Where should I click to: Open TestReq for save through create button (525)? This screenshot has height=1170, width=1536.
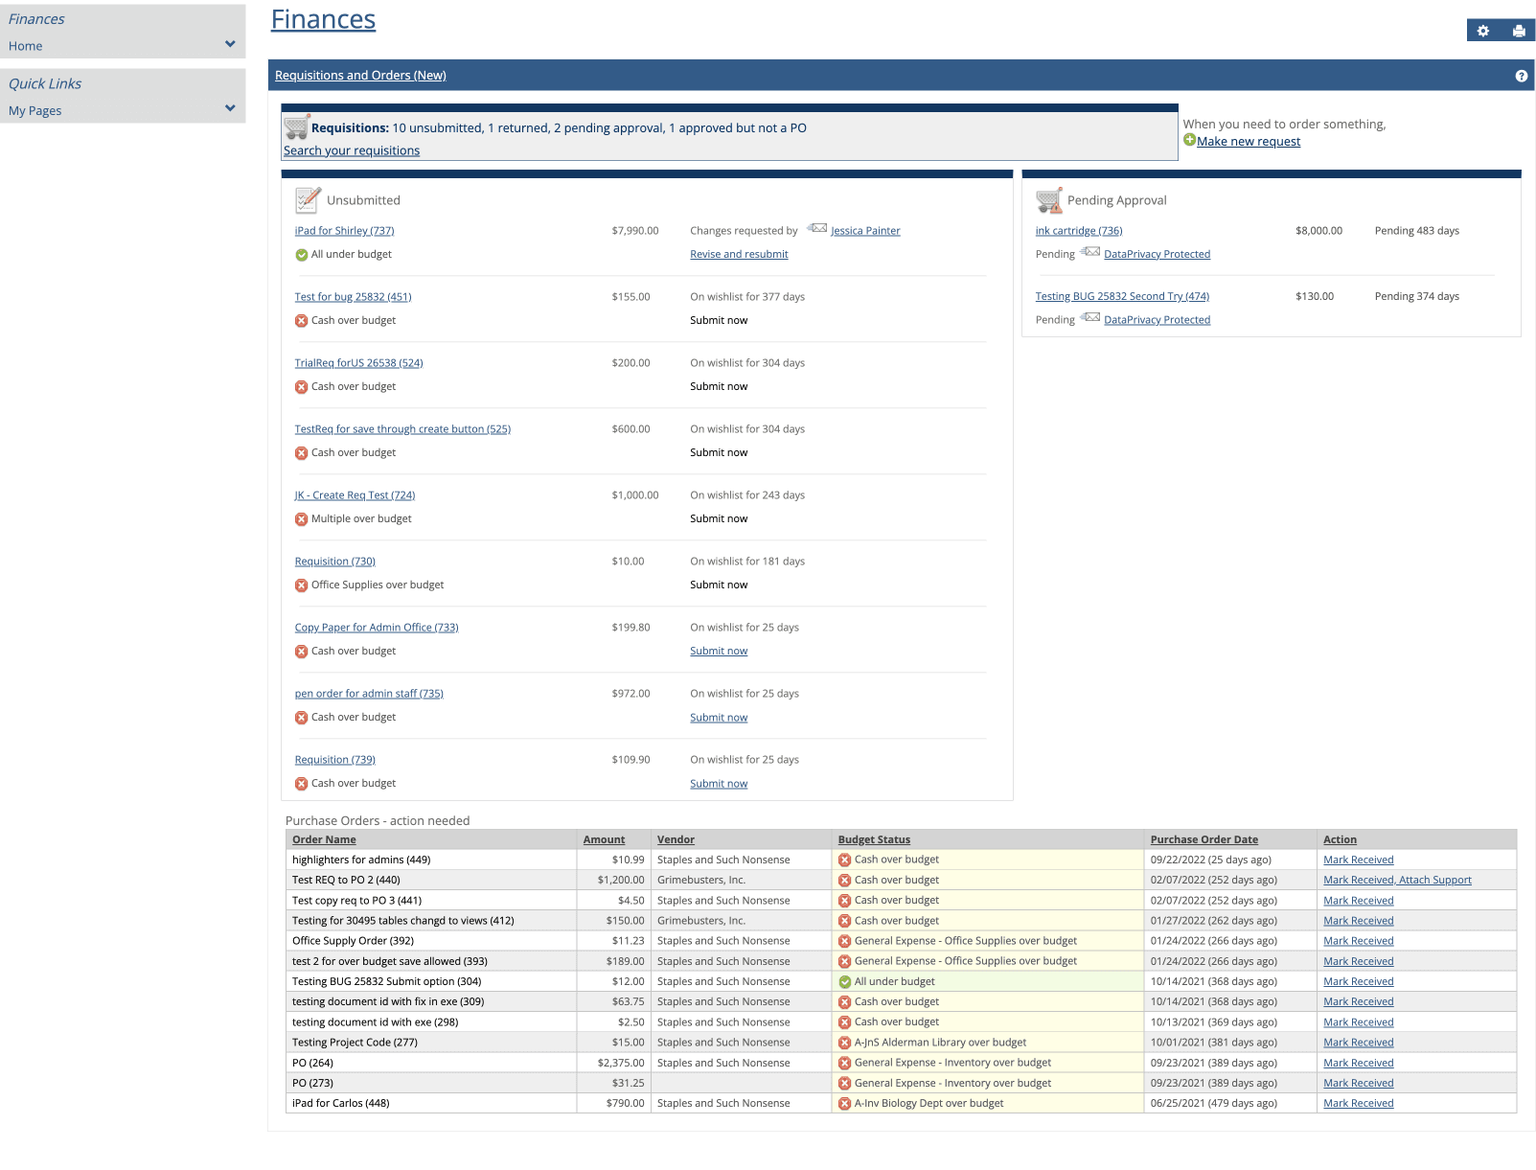(x=402, y=429)
